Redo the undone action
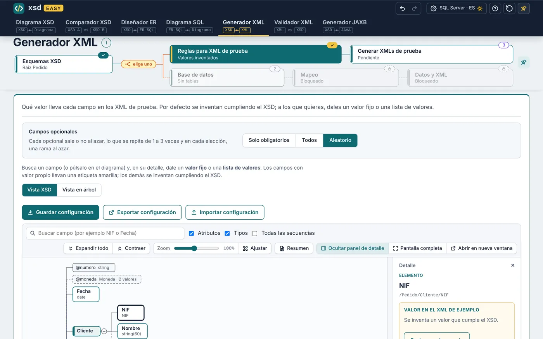543x339 pixels. pyautogui.click(x=414, y=8)
